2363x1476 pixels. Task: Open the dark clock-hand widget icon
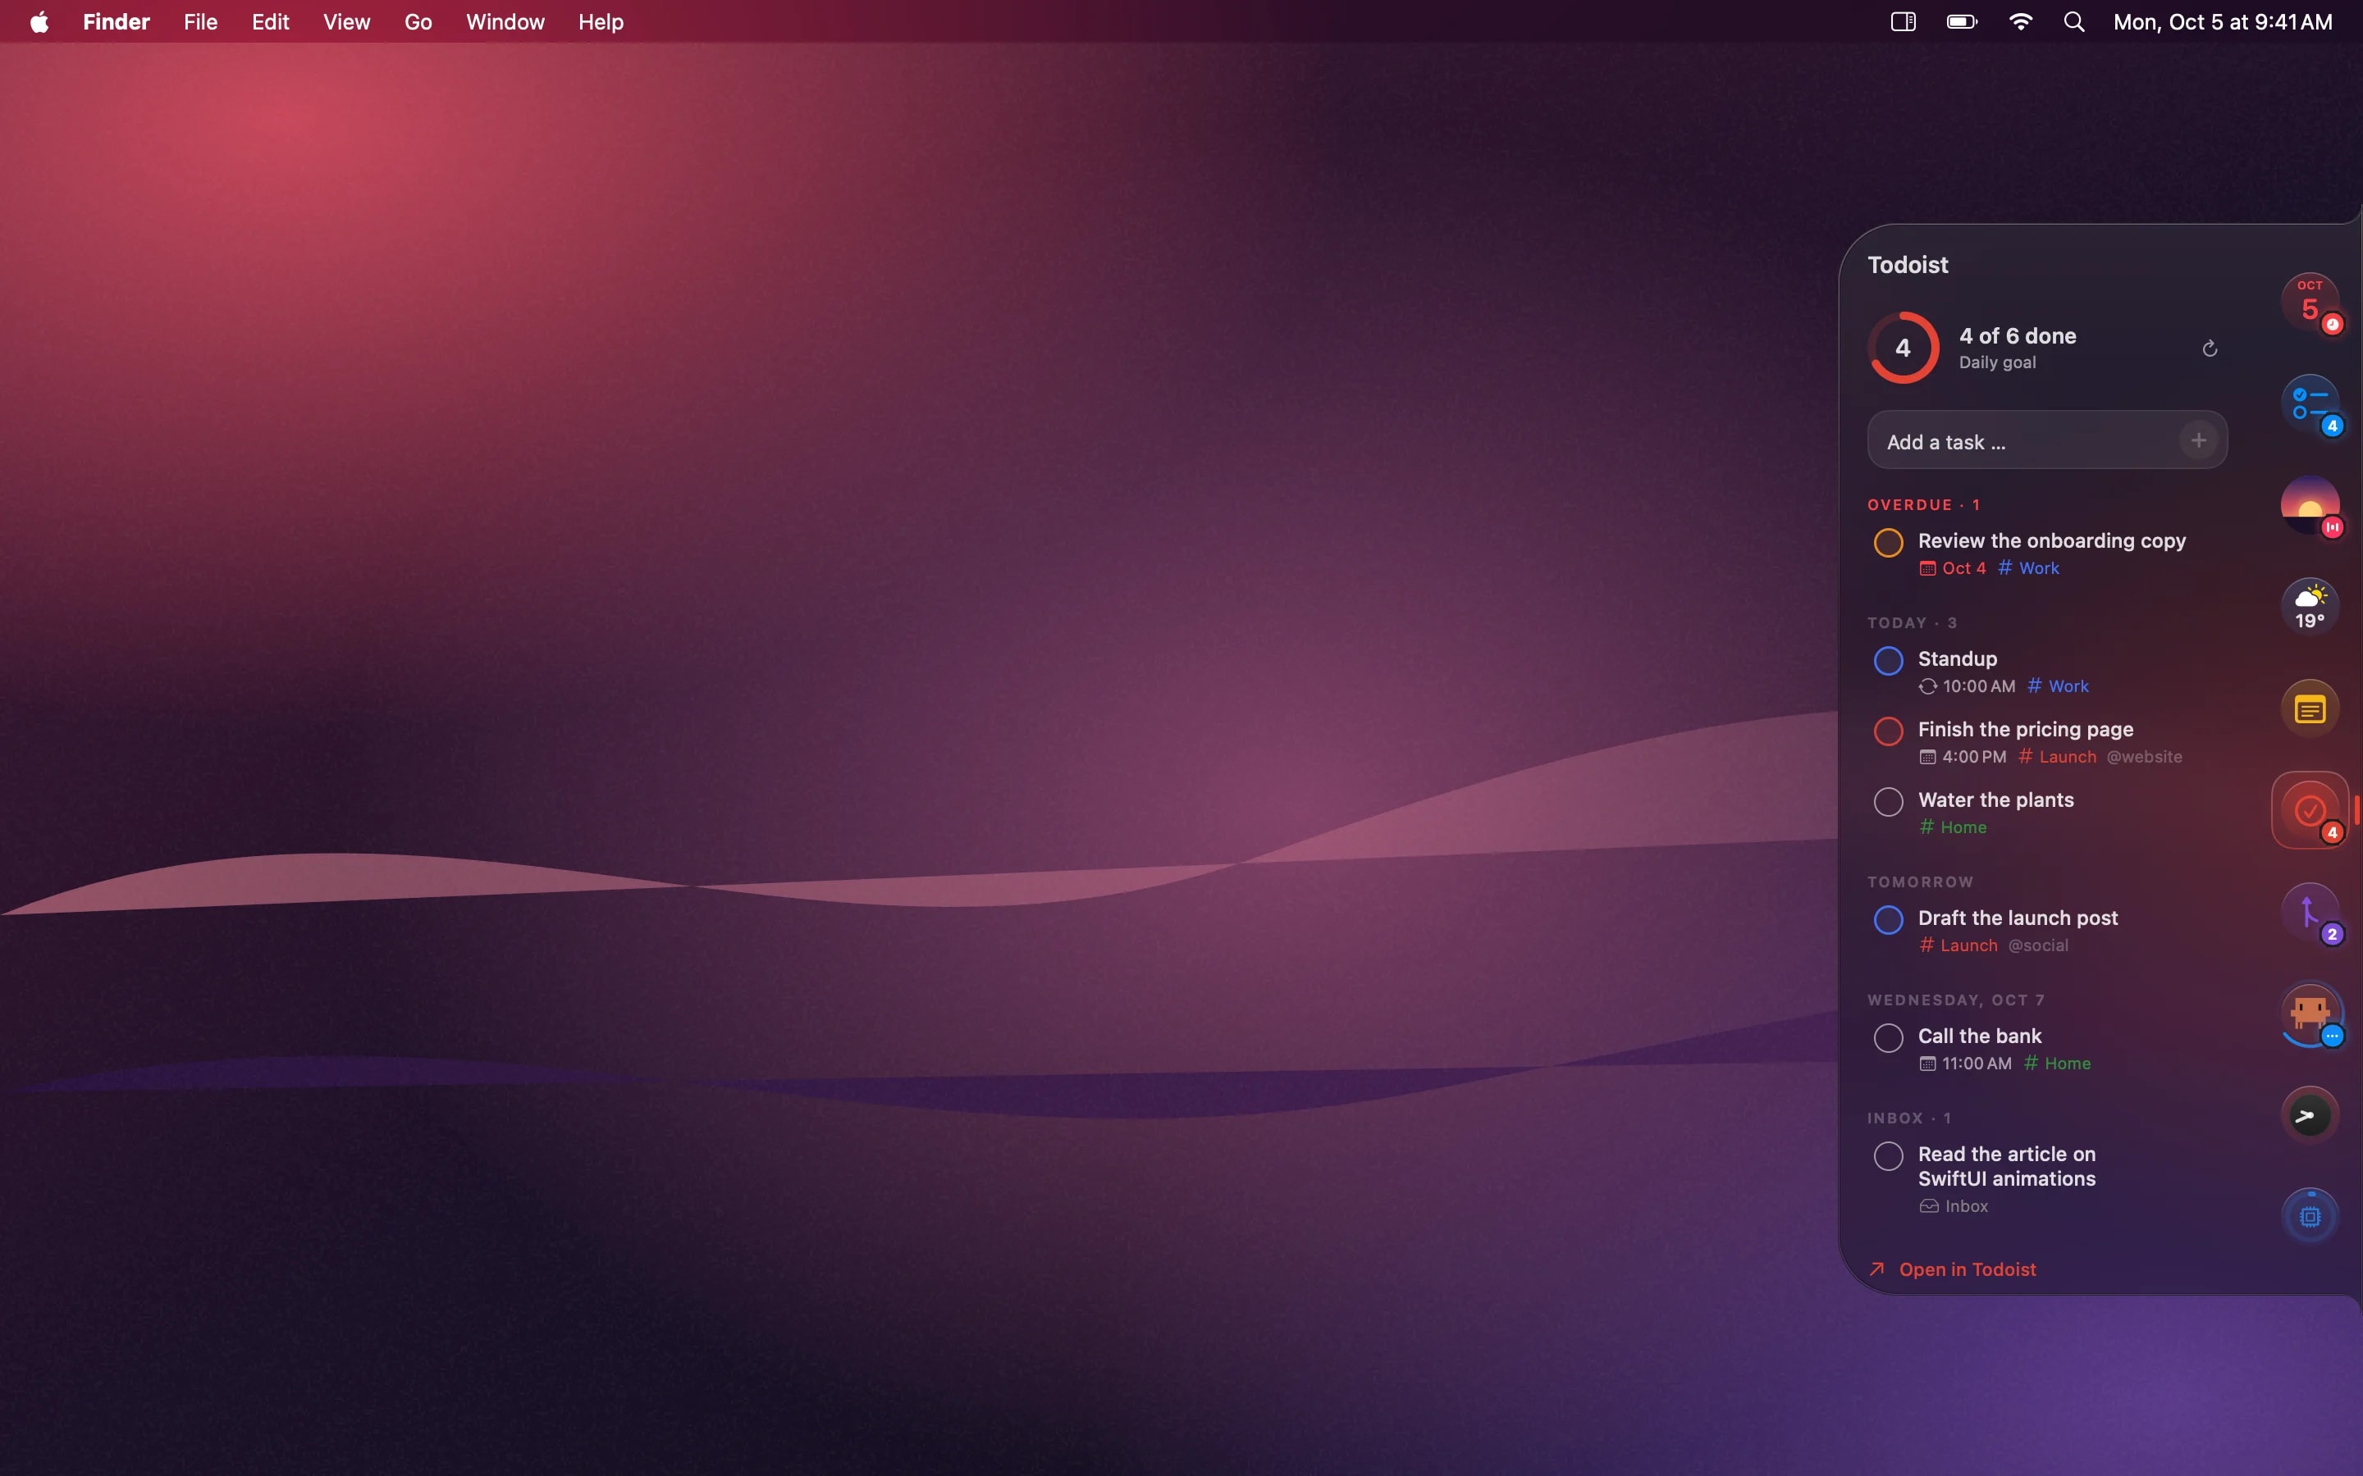coord(2310,1116)
